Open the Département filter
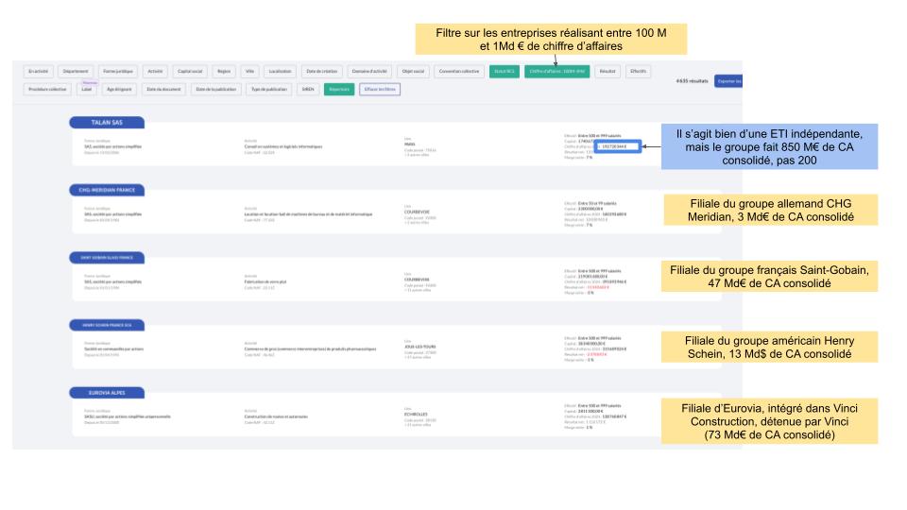Screen dimensions: 907x510 pos(75,72)
